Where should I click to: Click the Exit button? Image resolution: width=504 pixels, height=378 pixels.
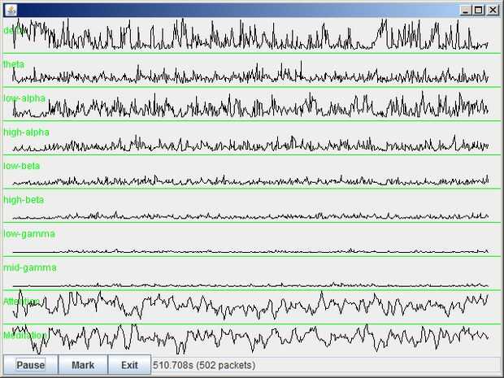129,365
